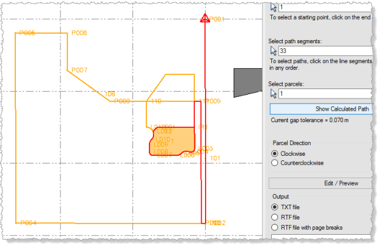The height and width of the screenshot is (250, 382).
Task: Click the starting point input field
Action: click(325, 7)
